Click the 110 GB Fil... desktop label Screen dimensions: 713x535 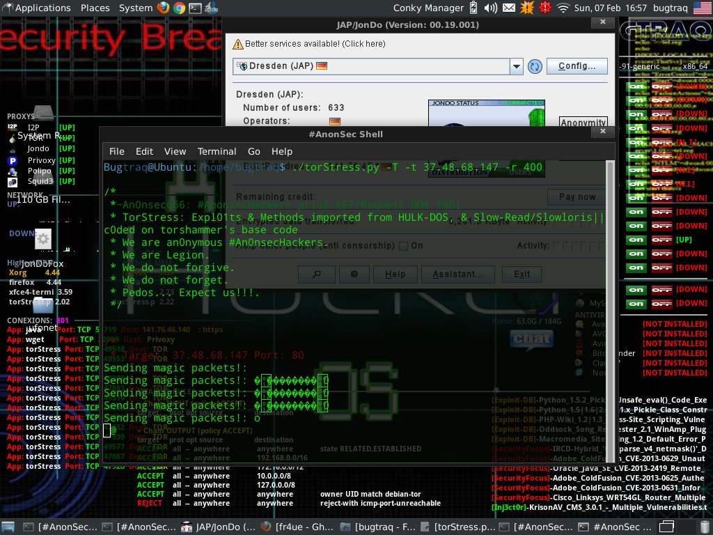44,199
